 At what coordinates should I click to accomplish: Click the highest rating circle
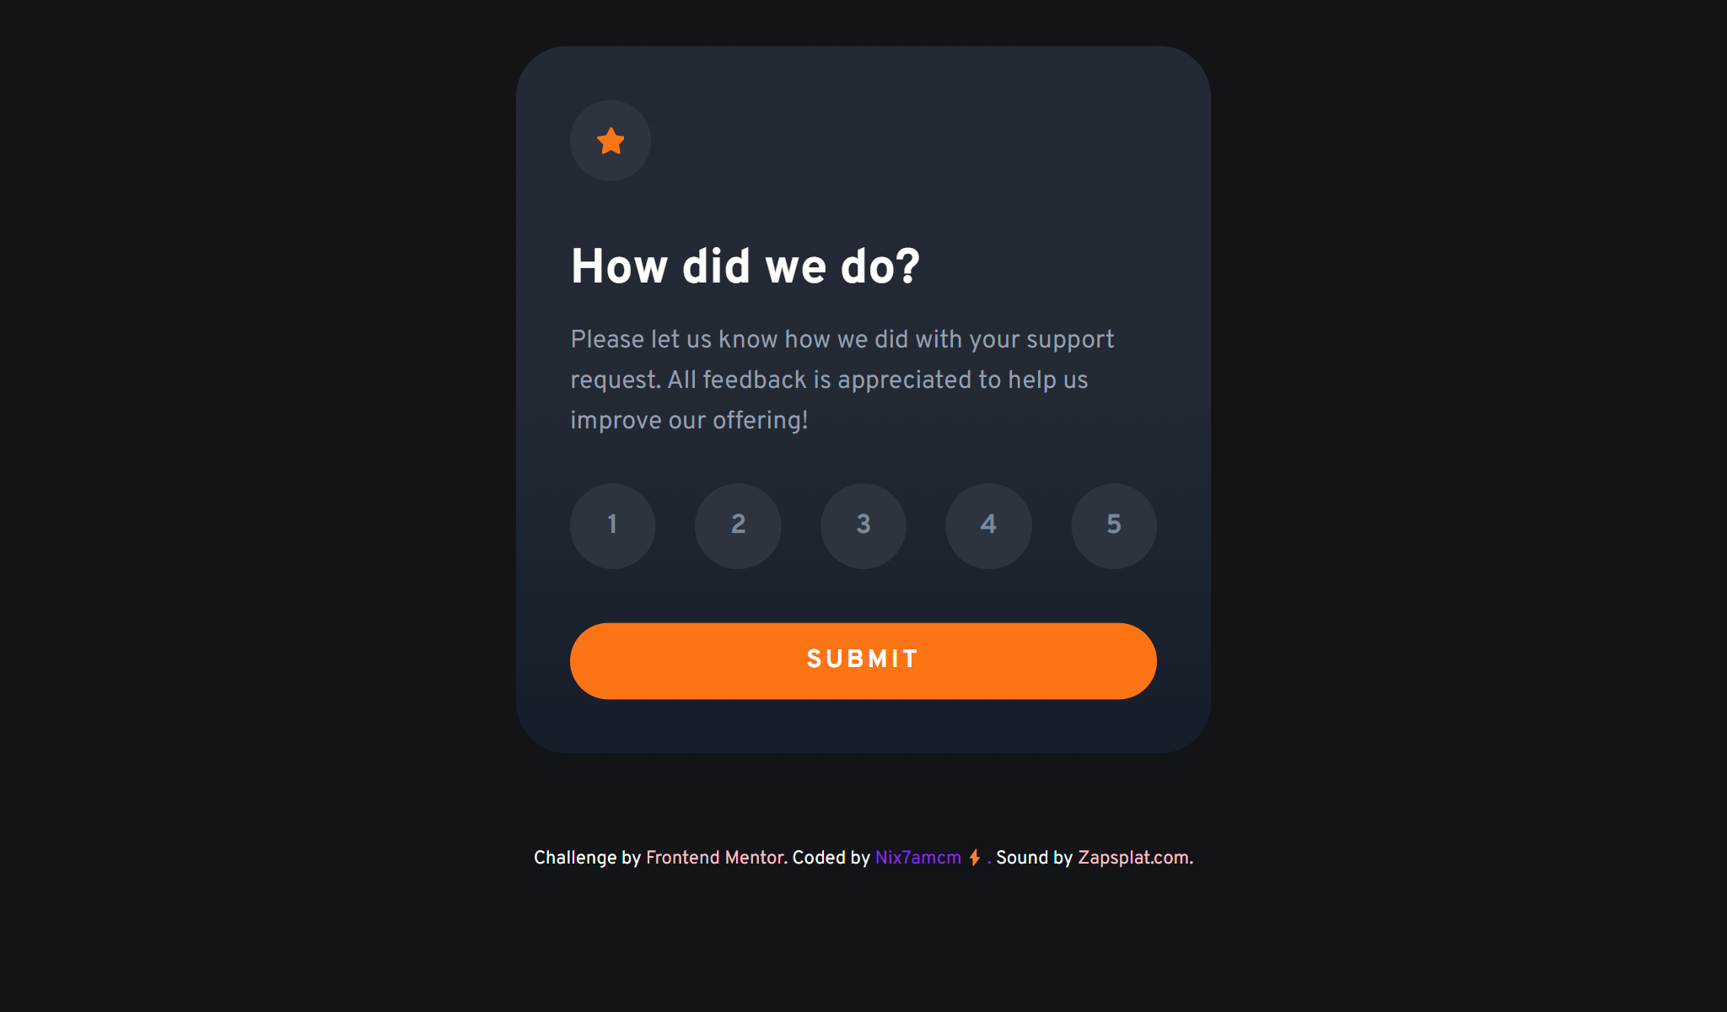pyautogui.click(x=1113, y=525)
